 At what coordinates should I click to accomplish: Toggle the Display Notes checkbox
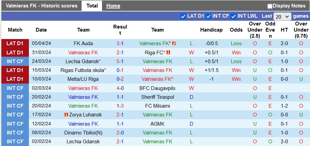270,6
